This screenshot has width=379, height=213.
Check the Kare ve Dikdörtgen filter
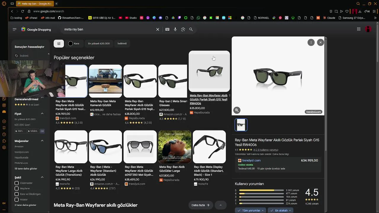point(17,194)
